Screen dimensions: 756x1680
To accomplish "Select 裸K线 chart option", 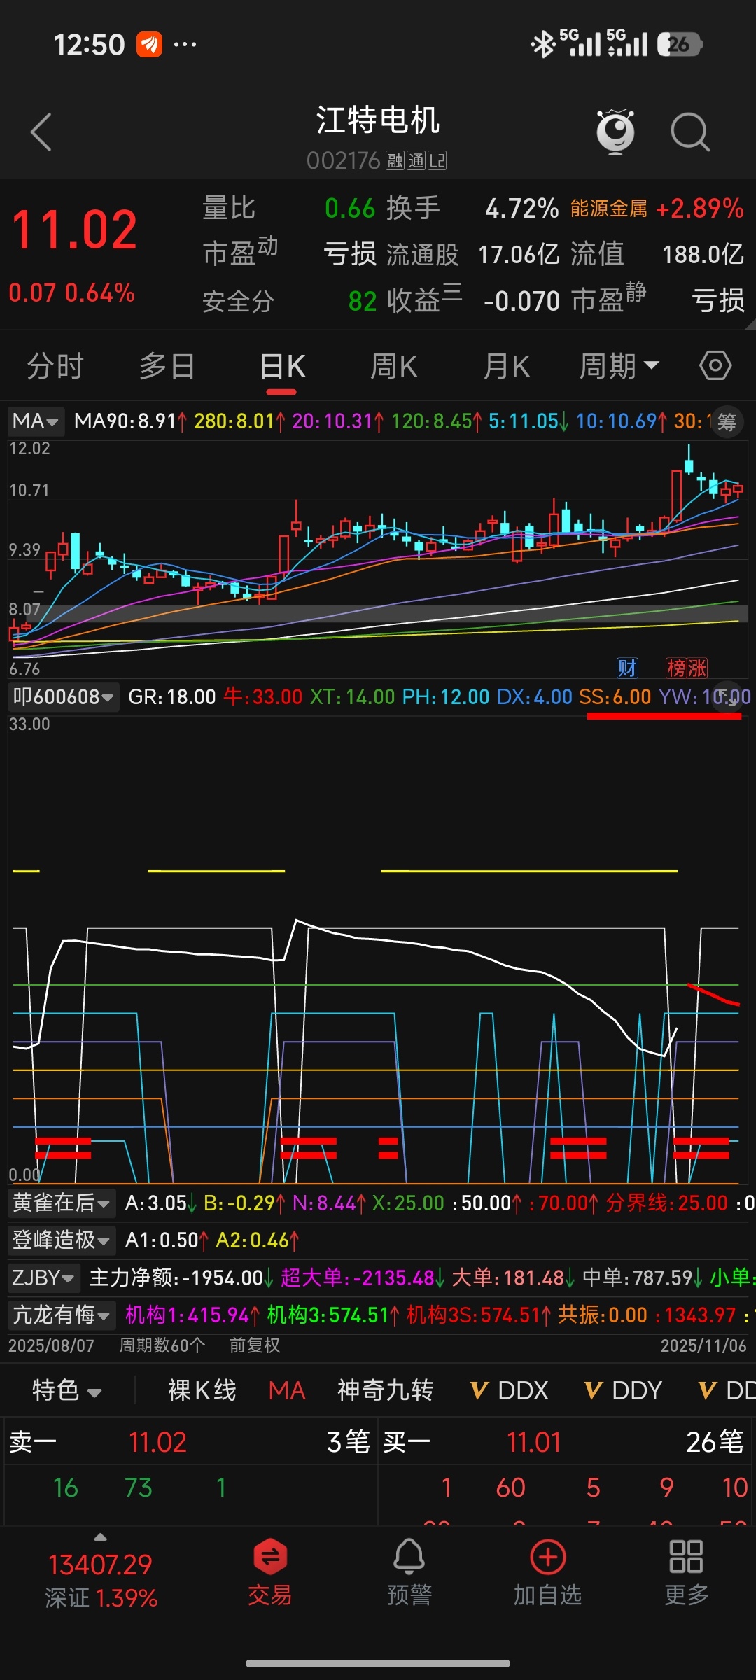I will pyautogui.click(x=202, y=1390).
